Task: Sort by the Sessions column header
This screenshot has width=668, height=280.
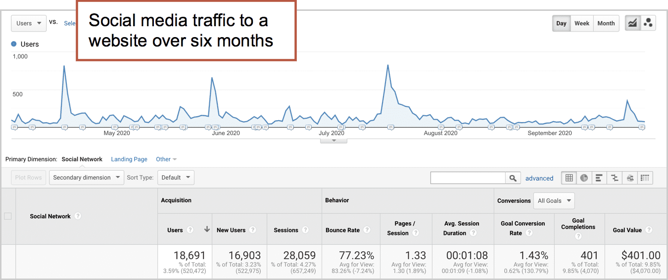Action: [286, 230]
